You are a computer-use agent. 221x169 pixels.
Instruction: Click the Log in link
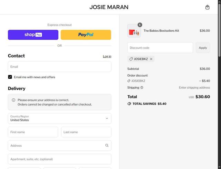(x=107, y=56)
